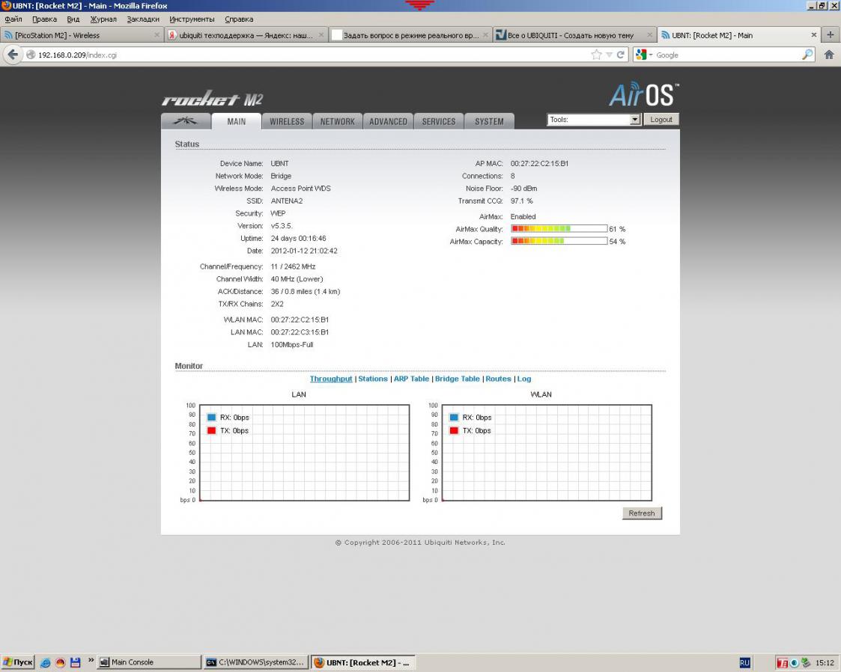Image resolution: width=841 pixels, height=672 pixels.
Task: Open the SYSTEM tab
Action: pyautogui.click(x=489, y=122)
